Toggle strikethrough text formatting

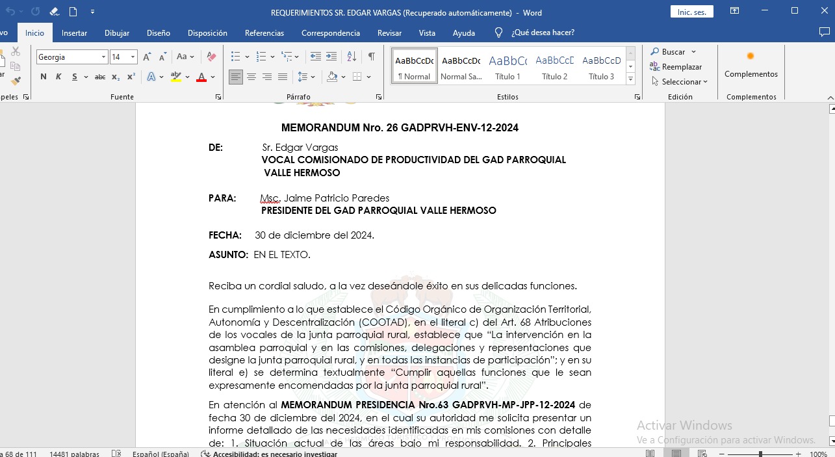pyautogui.click(x=99, y=77)
